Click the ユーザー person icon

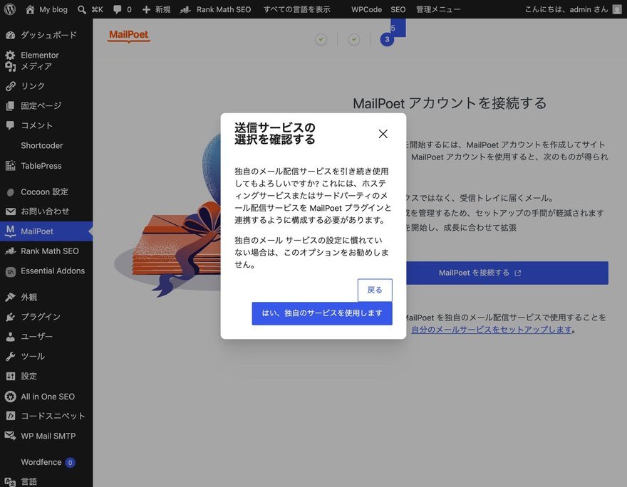coord(11,336)
